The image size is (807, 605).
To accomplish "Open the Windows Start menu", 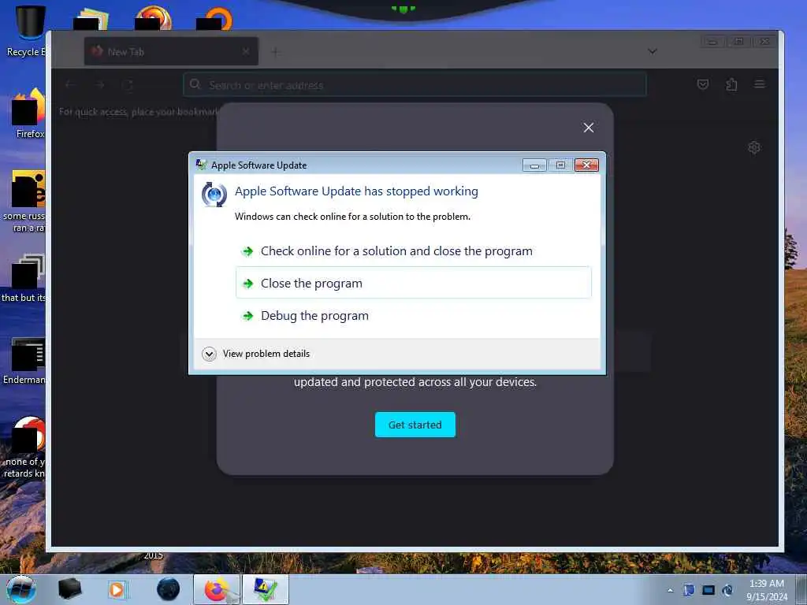I will [21, 589].
